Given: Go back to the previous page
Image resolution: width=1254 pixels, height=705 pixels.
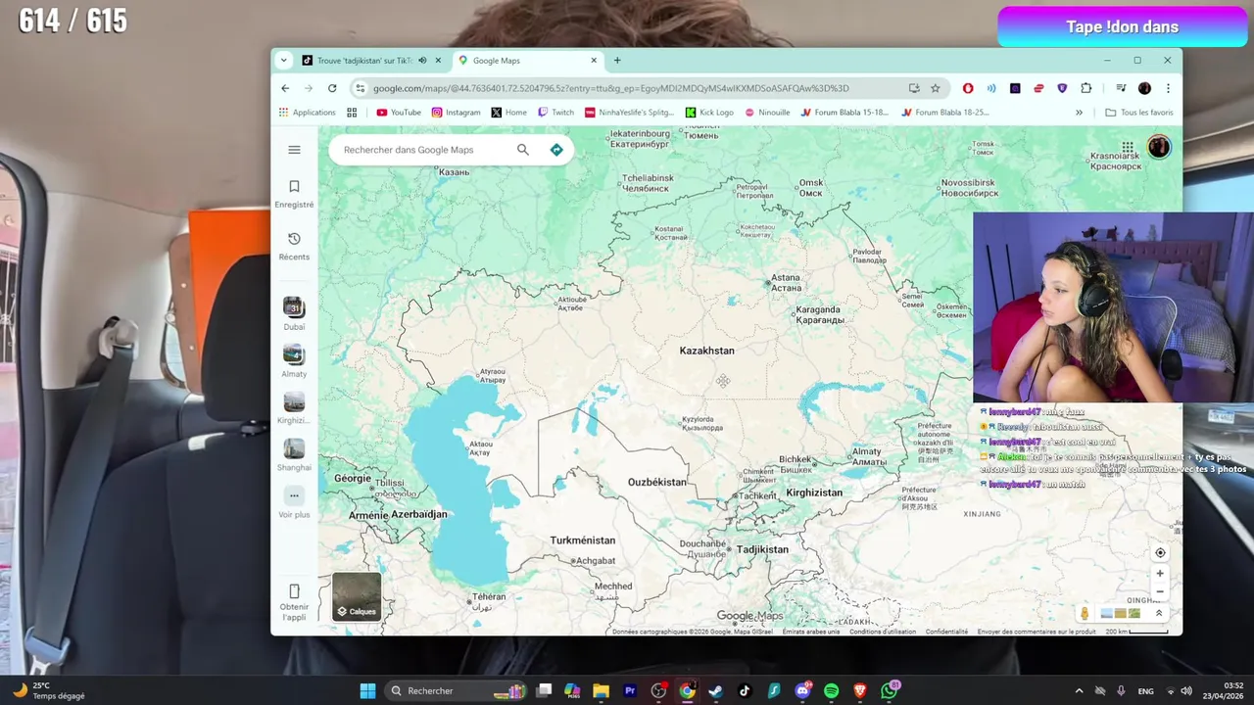Looking at the screenshot, I should pos(285,88).
